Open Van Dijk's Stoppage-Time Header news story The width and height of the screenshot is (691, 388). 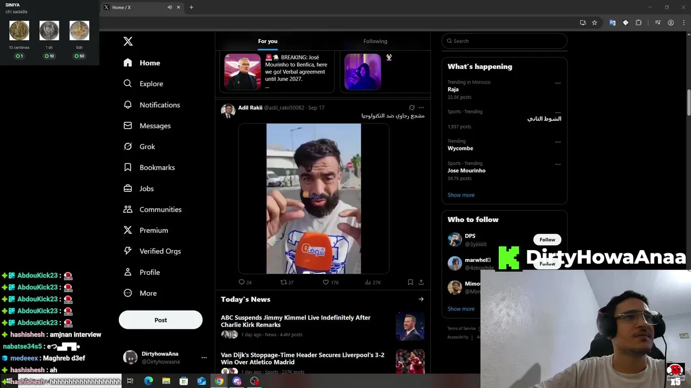(322, 362)
